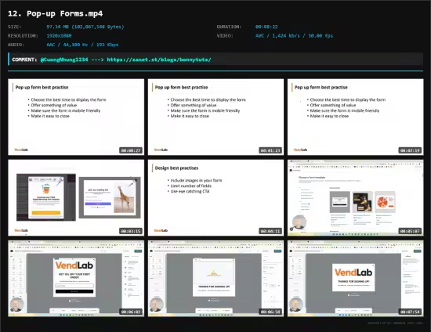
Task: Click the 00:04:11 timestamp badge
Action: coord(270,231)
